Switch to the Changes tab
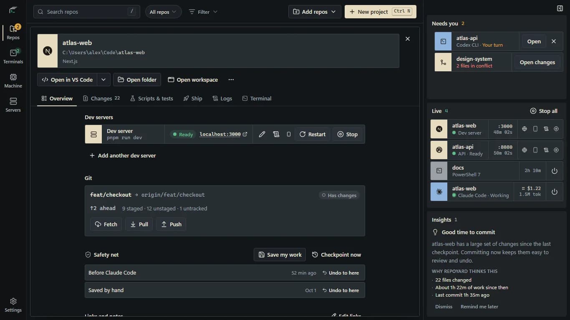The height and width of the screenshot is (320, 570). click(101, 98)
